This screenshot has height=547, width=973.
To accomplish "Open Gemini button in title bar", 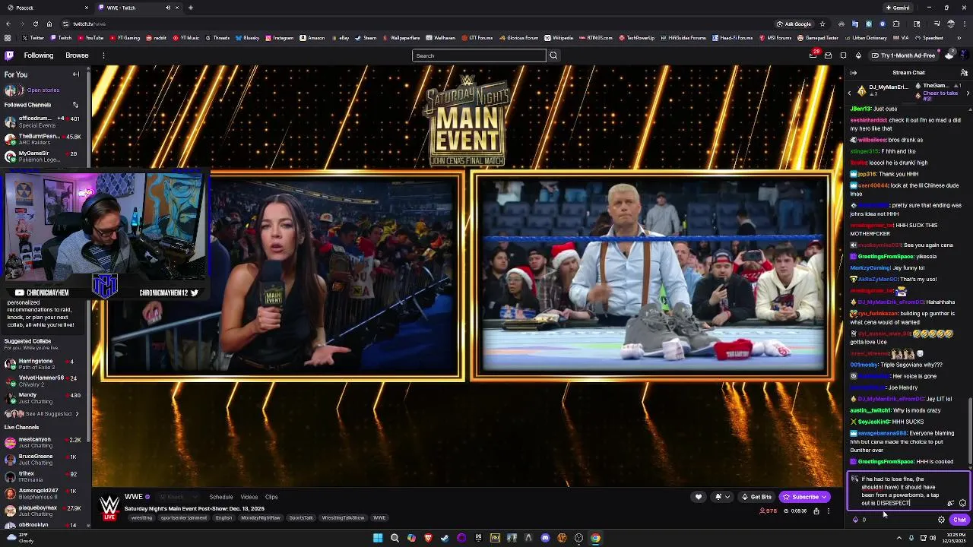I will (x=898, y=8).
